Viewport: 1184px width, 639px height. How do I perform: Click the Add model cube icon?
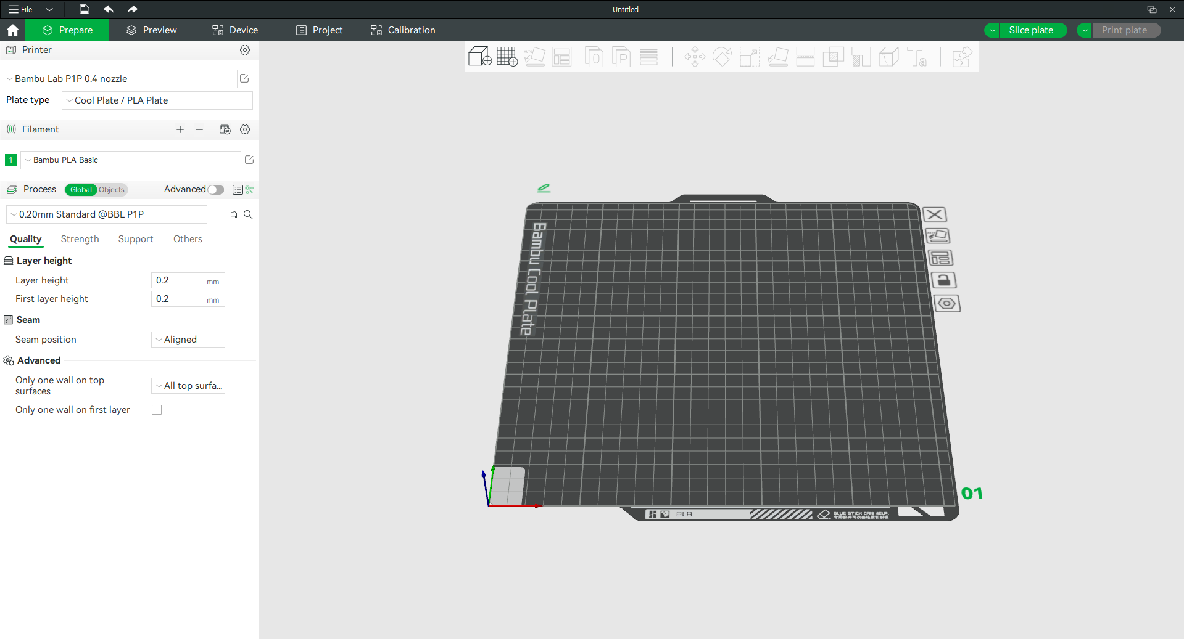tap(479, 57)
